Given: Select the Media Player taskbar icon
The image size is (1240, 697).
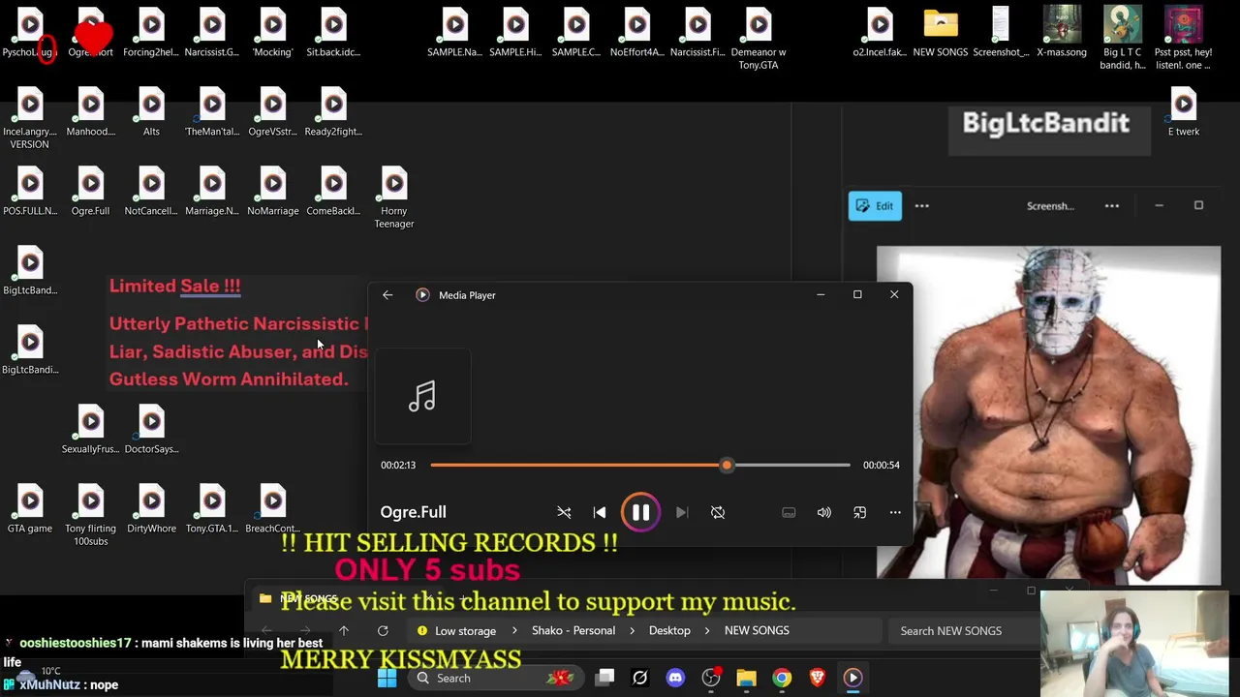Looking at the screenshot, I should click(x=853, y=679).
